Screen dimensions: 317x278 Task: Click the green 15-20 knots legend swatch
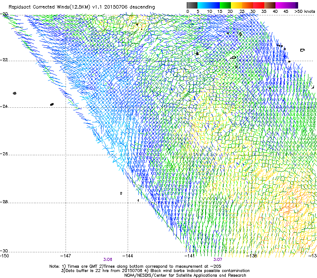coord(225,5)
